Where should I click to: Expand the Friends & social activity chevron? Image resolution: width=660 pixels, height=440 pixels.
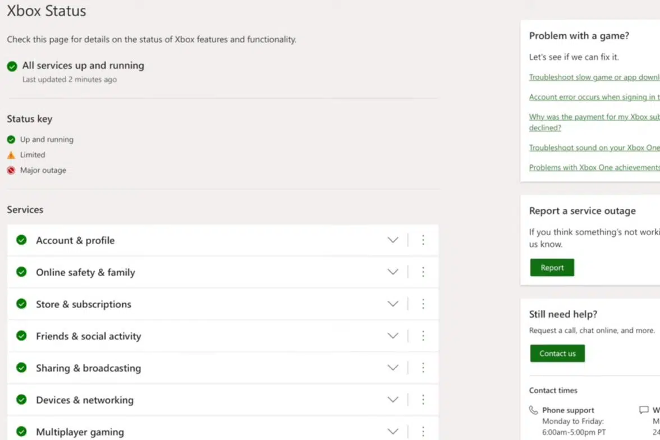pyautogui.click(x=393, y=336)
